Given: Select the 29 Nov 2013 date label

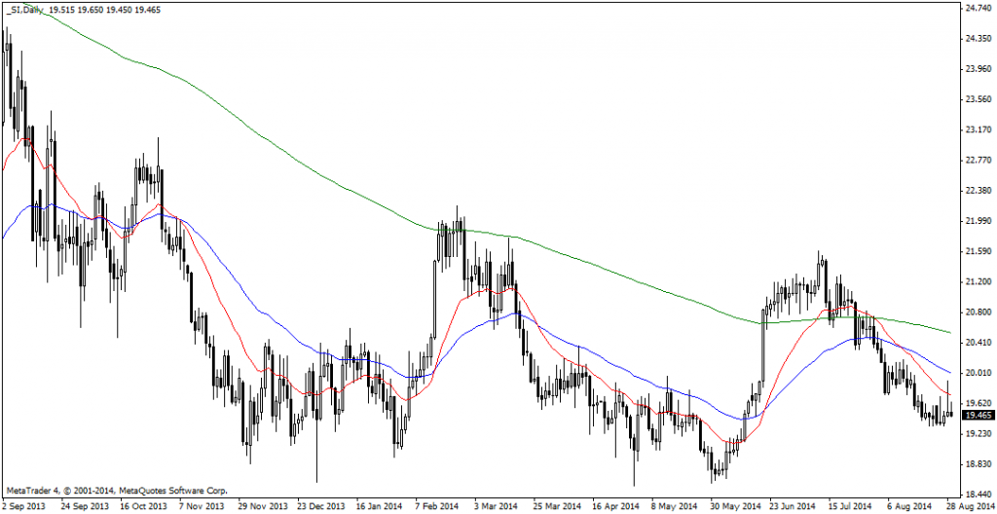Looking at the screenshot, I should click(x=263, y=506).
